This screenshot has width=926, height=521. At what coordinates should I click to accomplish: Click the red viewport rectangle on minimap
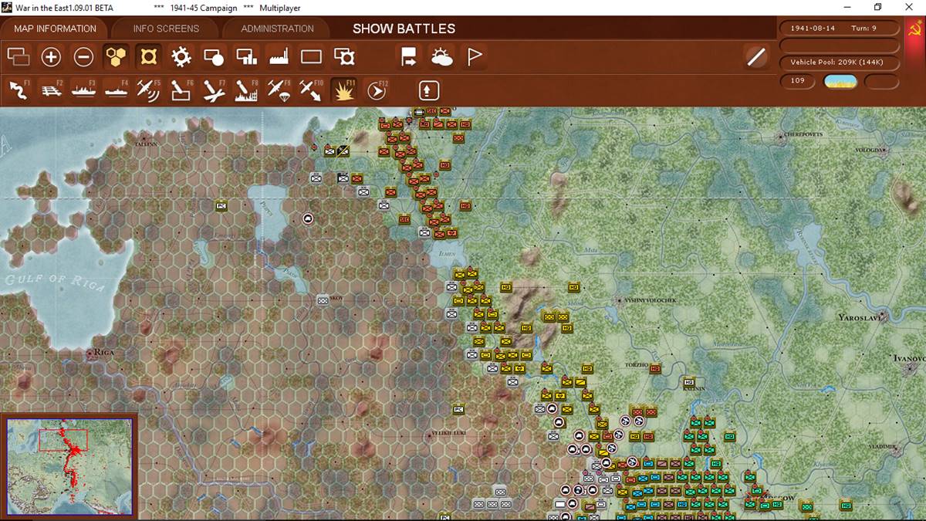63,440
